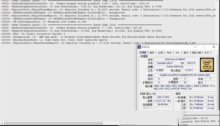Click the horizontal scrollbar thumb of log

point(54,123)
